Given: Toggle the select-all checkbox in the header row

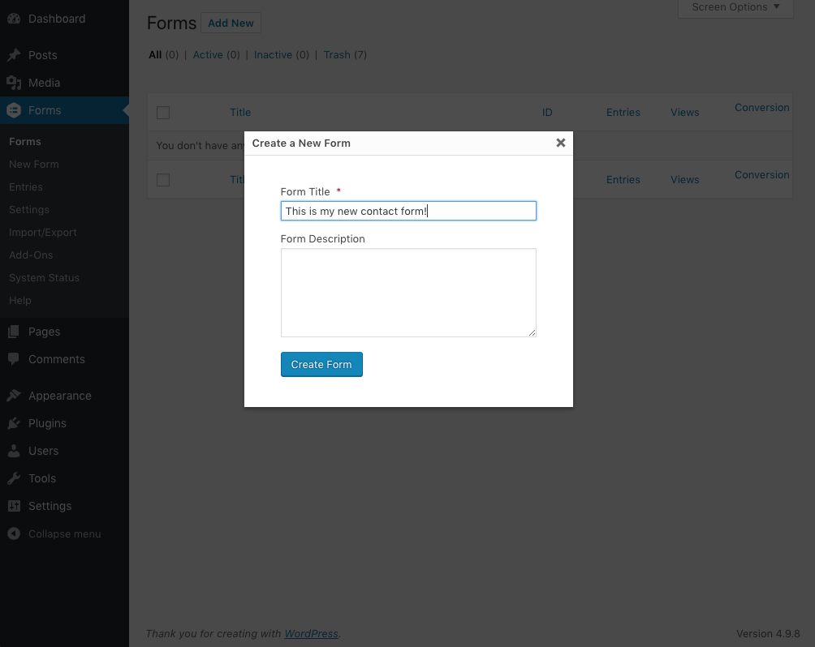Looking at the screenshot, I should coord(162,113).
